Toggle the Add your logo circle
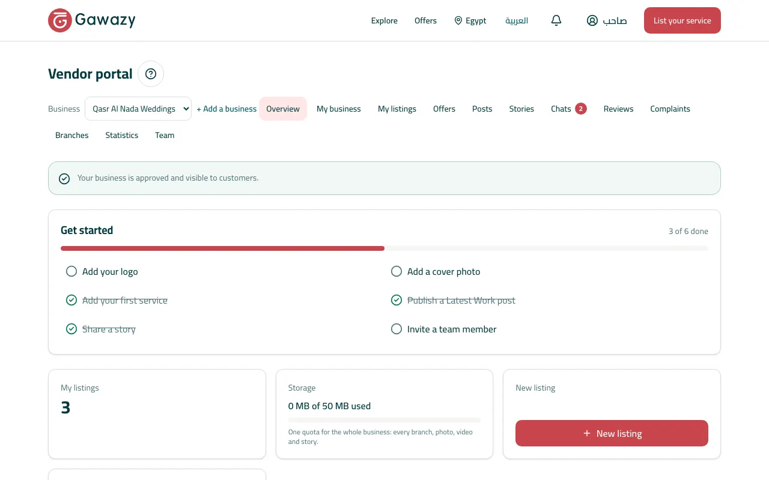The image size is (769, 480). [71, 271]
